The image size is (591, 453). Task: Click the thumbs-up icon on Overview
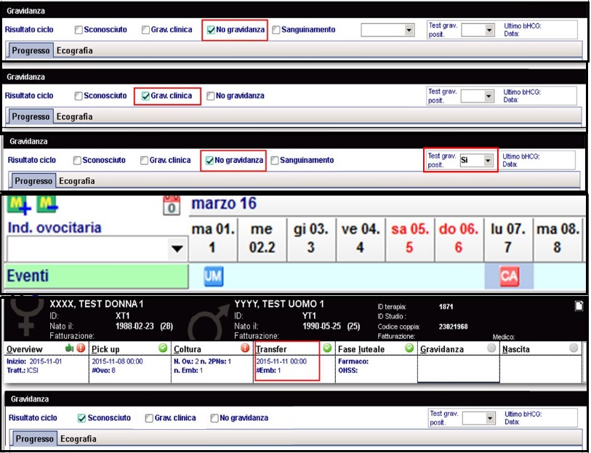coord(69,348)
